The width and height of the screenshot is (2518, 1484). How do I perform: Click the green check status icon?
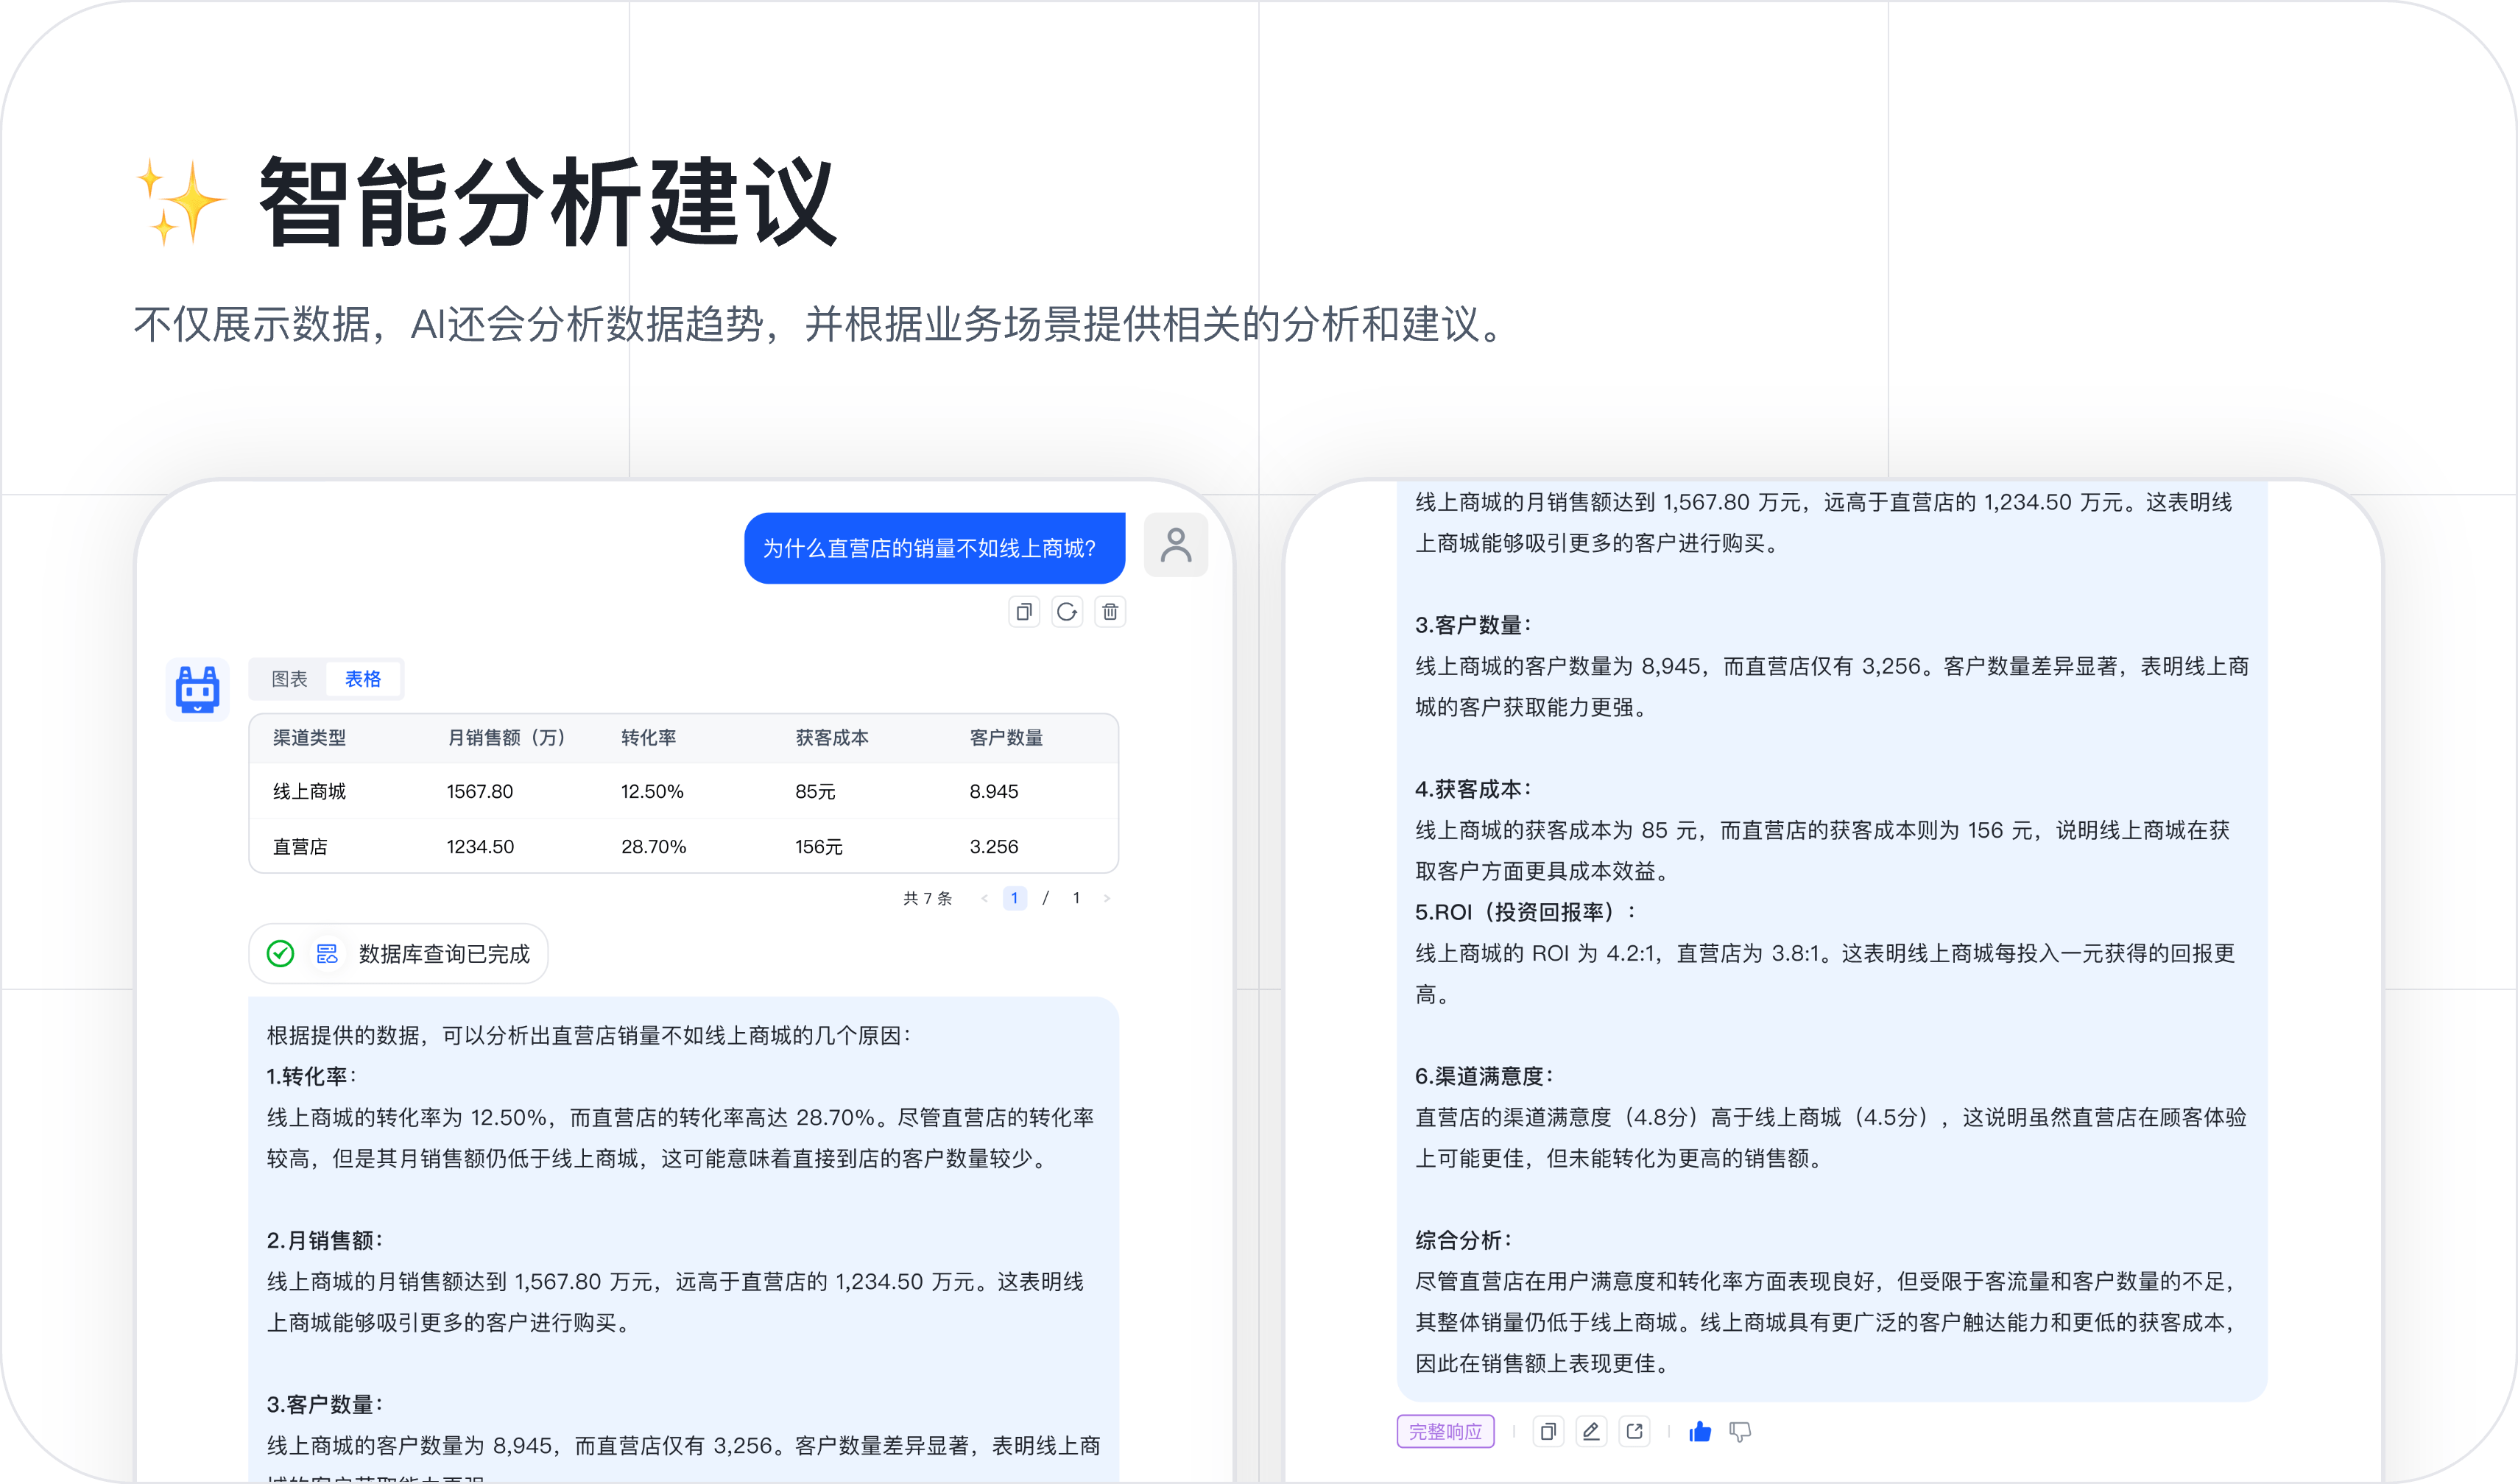[280, 953]
